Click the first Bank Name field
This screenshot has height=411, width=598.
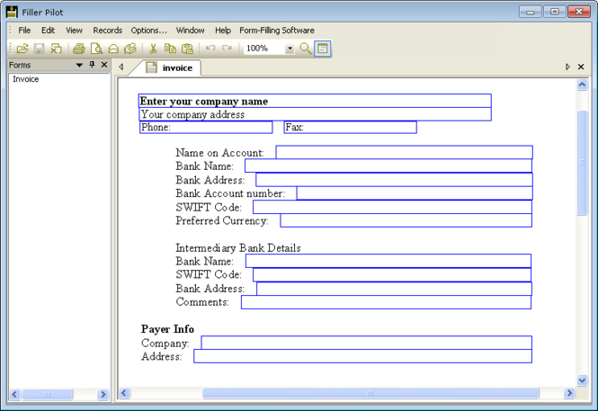[x=388, y=165]
